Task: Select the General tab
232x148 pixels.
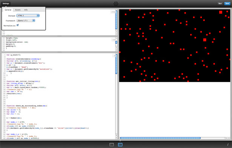Action: (x=8, y=10)
